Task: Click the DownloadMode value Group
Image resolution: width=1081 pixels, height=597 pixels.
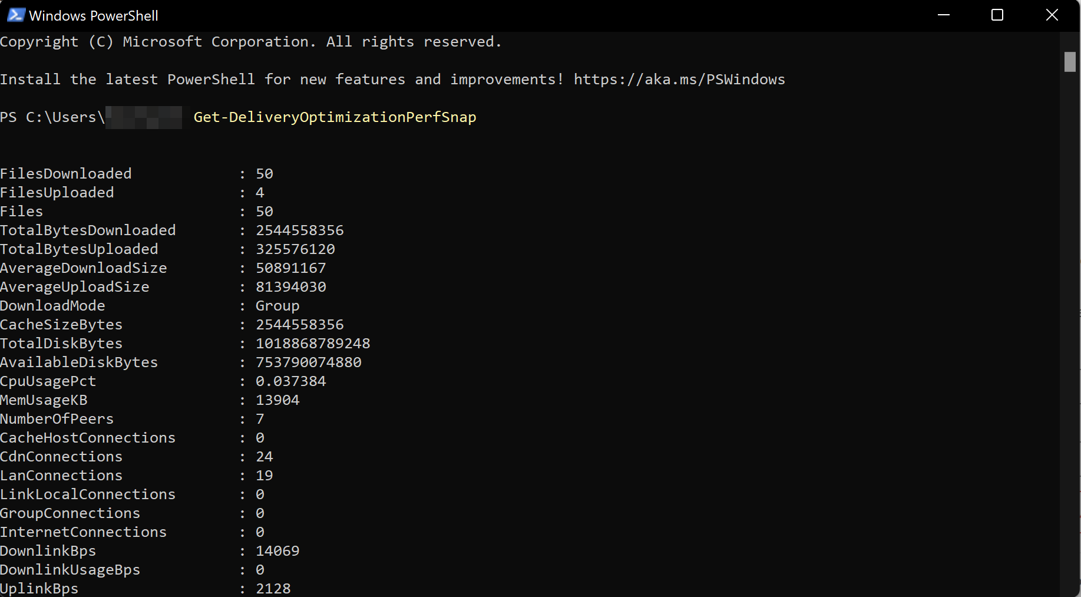Action: click(x=277, y=306)
